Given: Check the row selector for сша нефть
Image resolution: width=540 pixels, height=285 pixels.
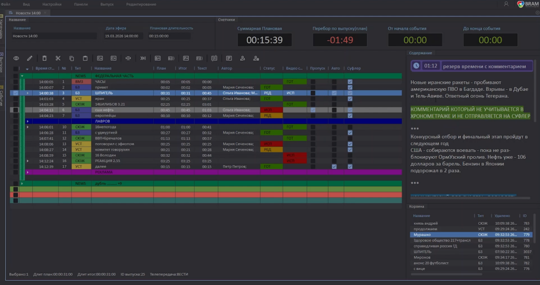Looking at the screenshot, I should pyautogui.click(x=15, y=110).
